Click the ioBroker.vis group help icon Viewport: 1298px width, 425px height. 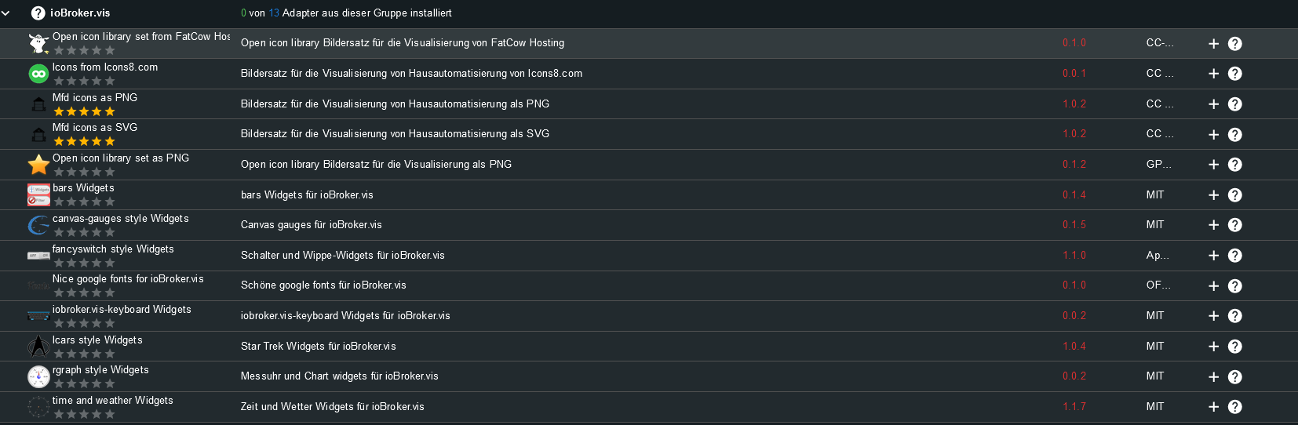point(38,13)
